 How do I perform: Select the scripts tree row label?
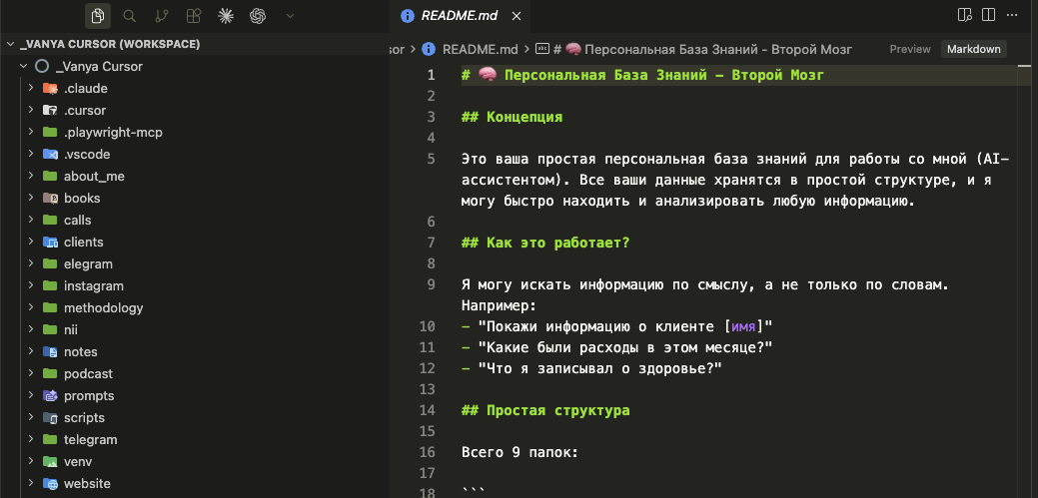coord(84,417)
